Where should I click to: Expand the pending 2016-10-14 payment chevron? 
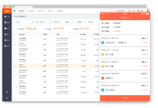click(148, 85)
